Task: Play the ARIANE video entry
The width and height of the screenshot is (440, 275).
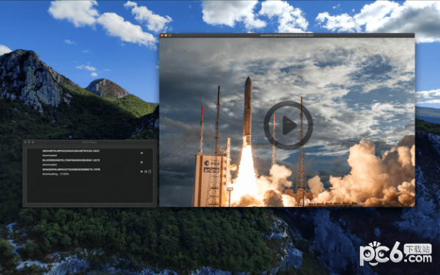Action: click(142, 153)
